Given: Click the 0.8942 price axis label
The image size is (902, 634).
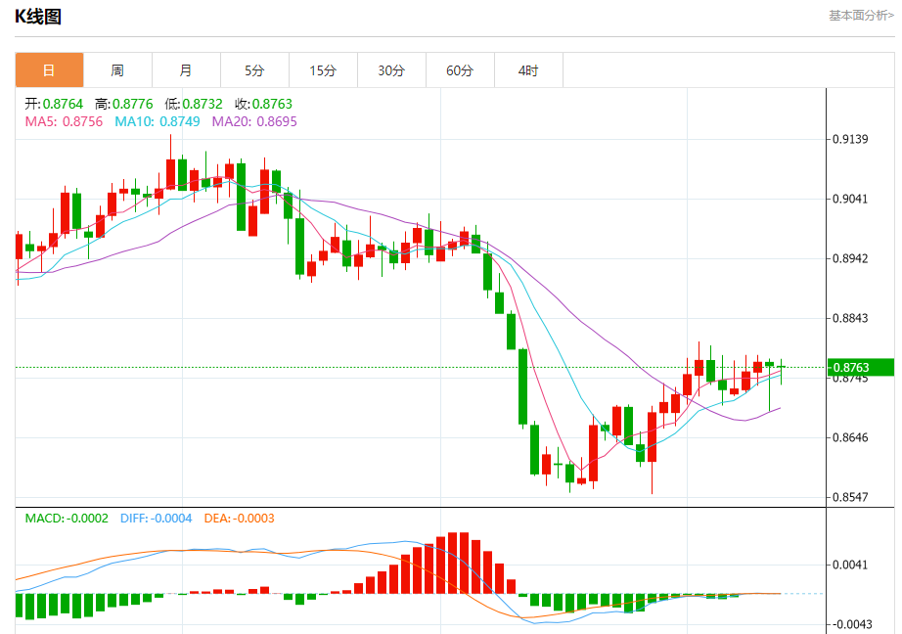Looking at the screenshot, I should point(850,259).
